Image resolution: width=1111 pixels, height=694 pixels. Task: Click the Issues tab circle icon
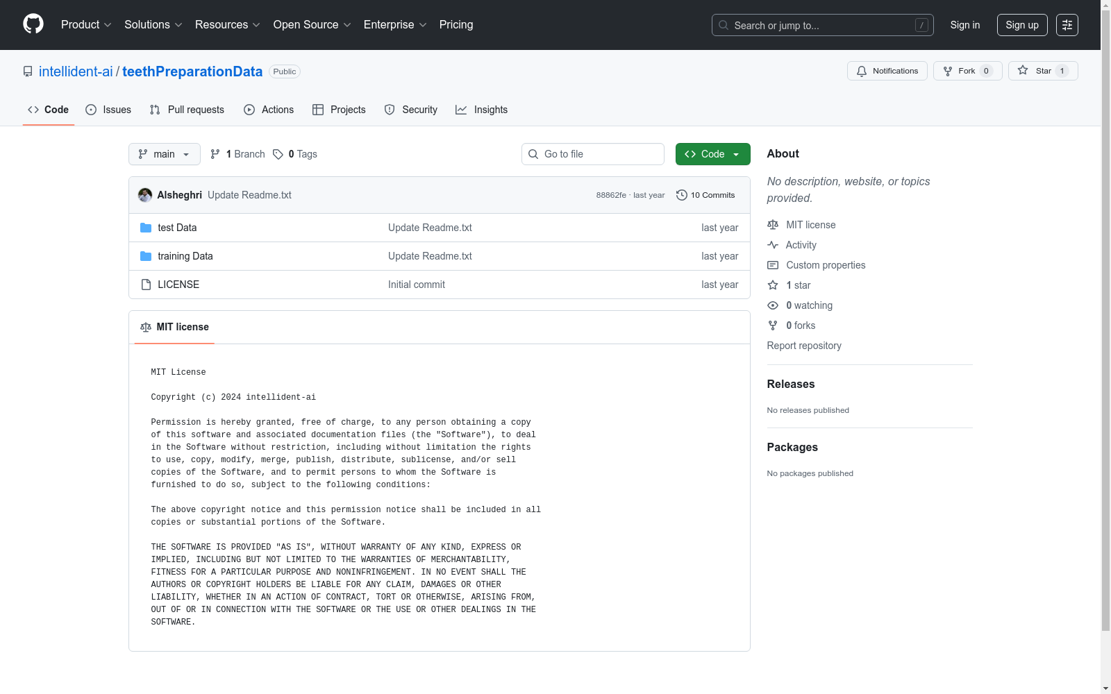(91, 110)
